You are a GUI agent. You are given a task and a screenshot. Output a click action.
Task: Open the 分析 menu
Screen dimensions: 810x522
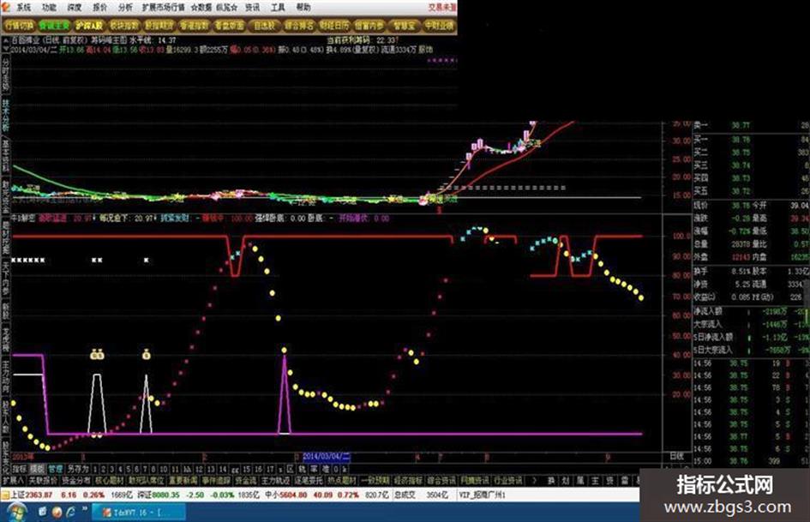(125, 7)
